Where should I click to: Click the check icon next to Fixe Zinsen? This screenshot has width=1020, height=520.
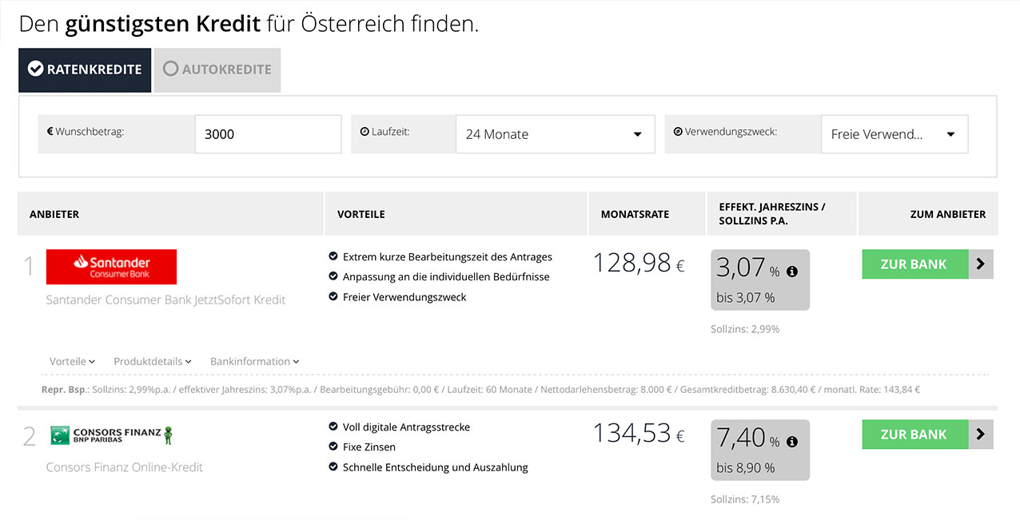333,447
